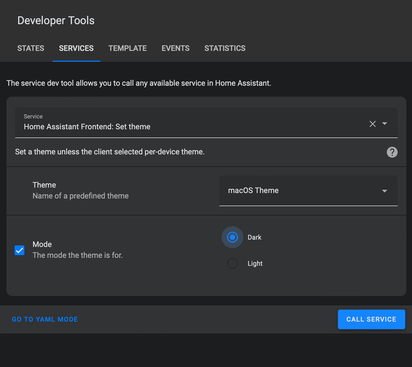Click 'The mode the theme is for.' text
This screenshot has height=367, width=412.
tap(78, 255)
